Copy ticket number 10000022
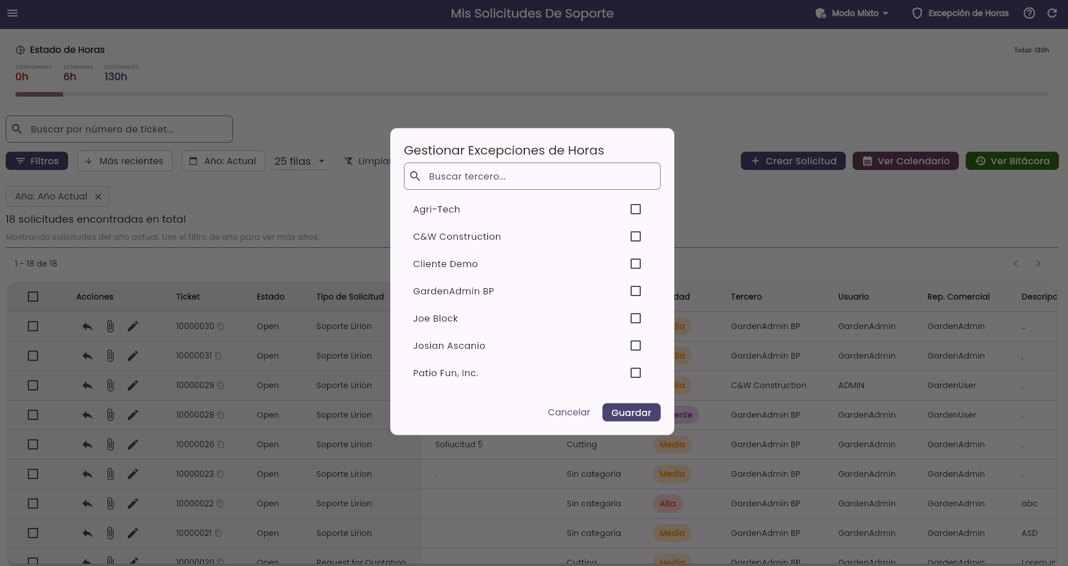 220,503
